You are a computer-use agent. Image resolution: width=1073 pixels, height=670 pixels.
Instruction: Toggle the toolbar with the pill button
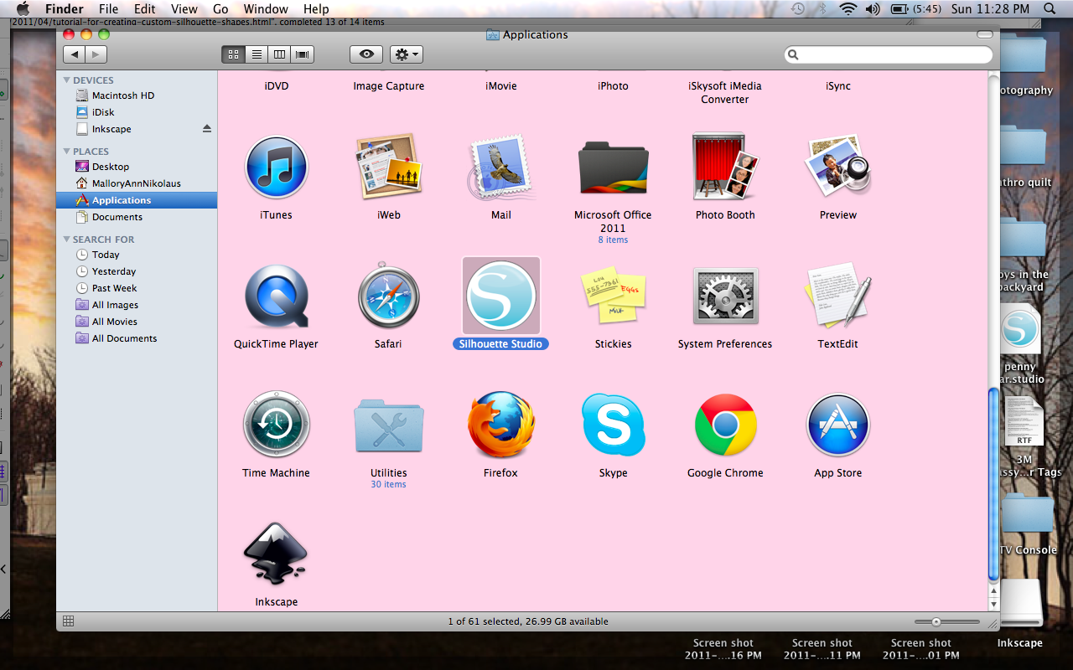(985, 34)
